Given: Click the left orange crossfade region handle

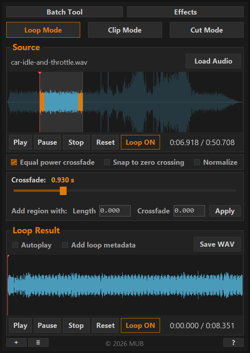Looking at the screenshot, I should pyautogui.click(x=42, y=102).
